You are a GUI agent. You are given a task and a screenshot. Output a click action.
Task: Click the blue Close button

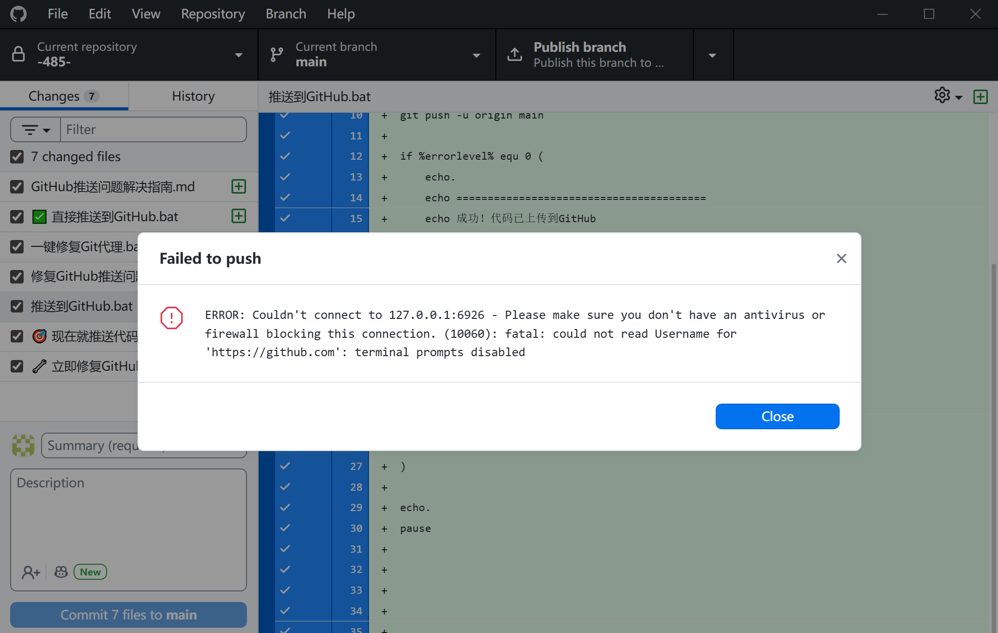pos(777,416)
